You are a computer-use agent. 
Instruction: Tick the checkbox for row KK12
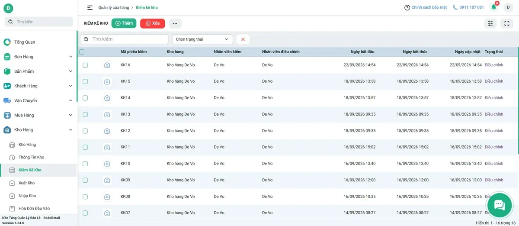tap(85, 131)
